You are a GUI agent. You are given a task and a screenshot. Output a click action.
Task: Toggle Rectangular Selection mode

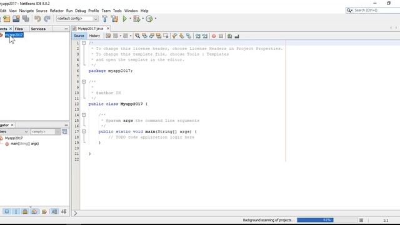pyautogui.click(x=166, y=36)
